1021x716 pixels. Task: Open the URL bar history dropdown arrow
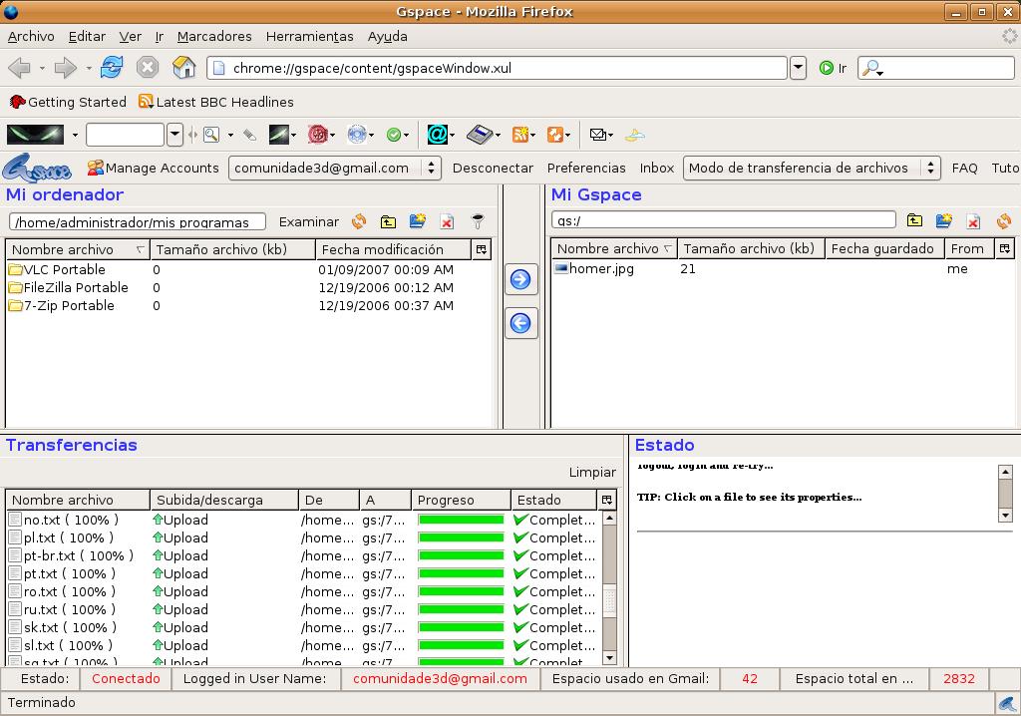[x=798, y=68]
